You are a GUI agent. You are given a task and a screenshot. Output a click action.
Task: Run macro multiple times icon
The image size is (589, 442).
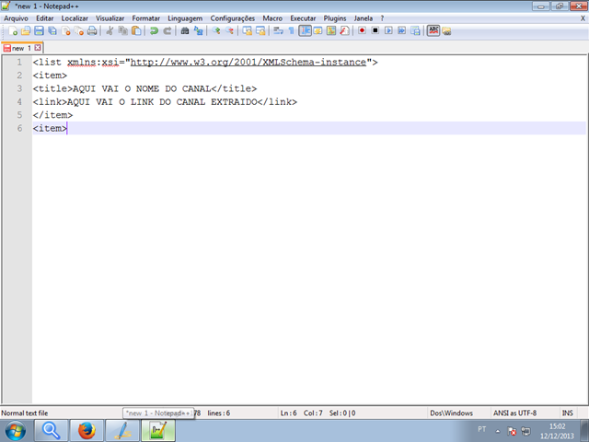click(401, 30)
